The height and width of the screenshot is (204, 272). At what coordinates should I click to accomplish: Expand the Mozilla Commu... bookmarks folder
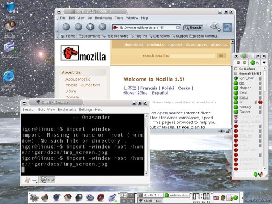pos(203,36)
